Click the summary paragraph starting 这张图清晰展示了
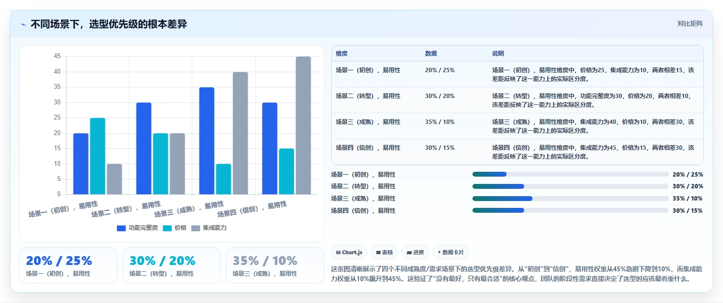 coord(517,274)
